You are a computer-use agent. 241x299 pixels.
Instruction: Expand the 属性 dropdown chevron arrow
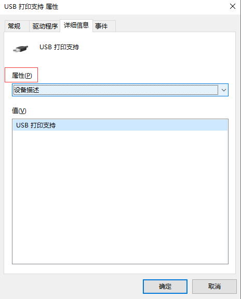point(224,90)
